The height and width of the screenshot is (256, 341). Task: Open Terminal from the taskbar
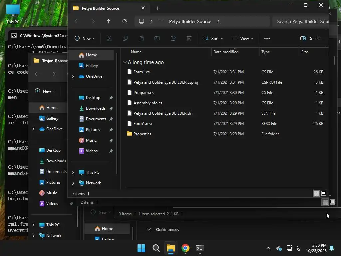pyautogui.click(x=200, y=248)
